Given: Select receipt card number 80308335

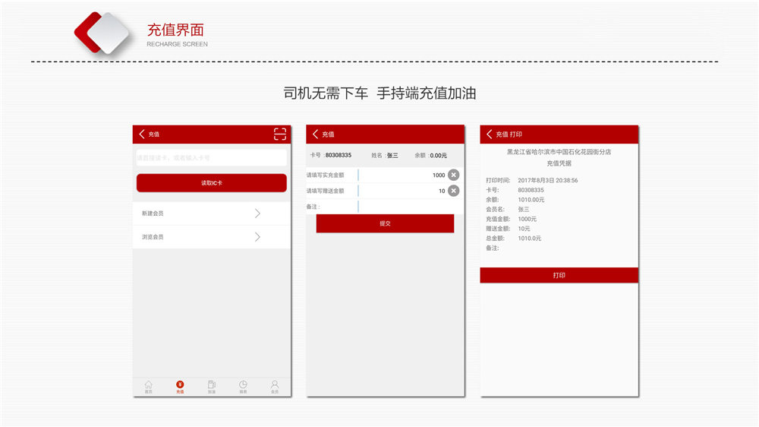Looking at the screenshot, I should pyautogui.click(x=531, y=190).
